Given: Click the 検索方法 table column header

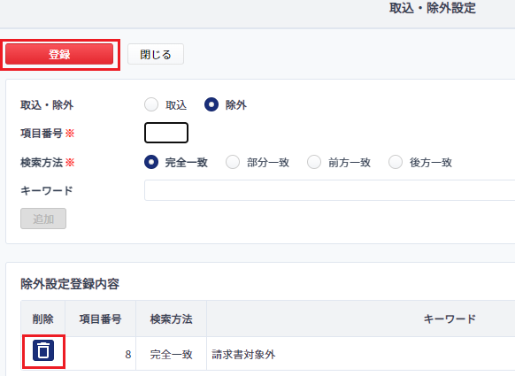Looking at the screenshot, I should pyautogui.click(x=171, y=318).
